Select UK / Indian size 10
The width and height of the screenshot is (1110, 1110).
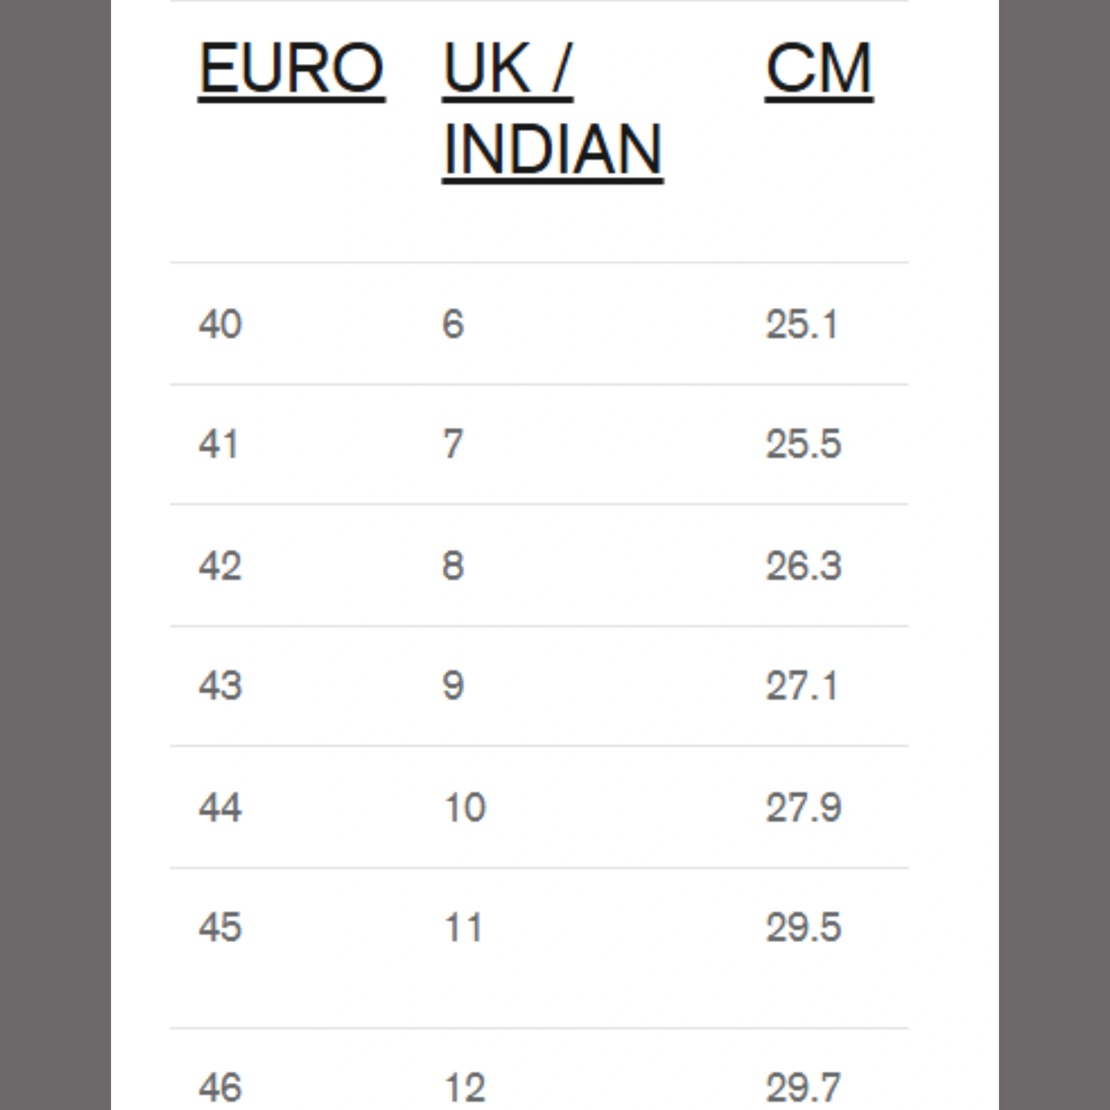click(465, 807)
